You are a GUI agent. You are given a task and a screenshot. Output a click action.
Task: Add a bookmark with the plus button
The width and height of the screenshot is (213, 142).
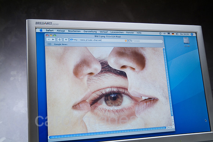(x=66, y=40)
